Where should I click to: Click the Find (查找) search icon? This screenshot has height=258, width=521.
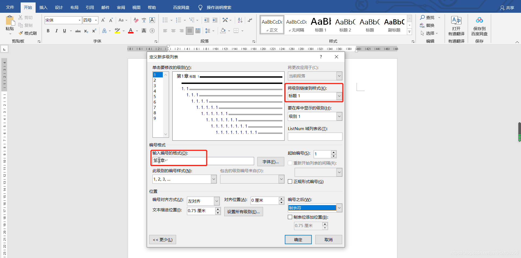coord(422,17)
